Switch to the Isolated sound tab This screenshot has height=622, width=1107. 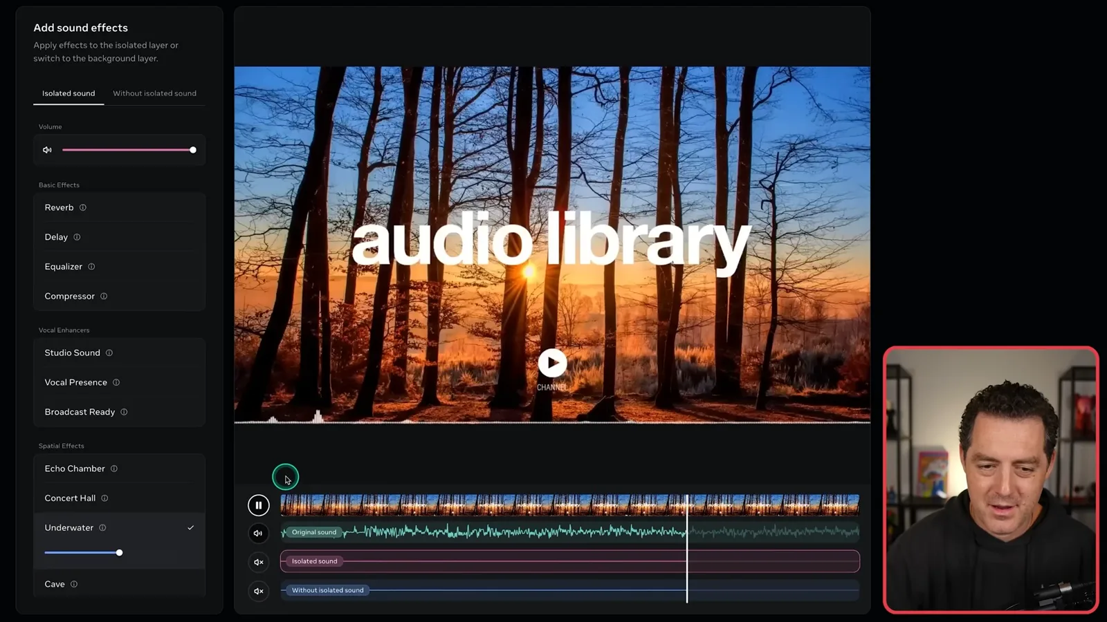(x=68, y=93)
